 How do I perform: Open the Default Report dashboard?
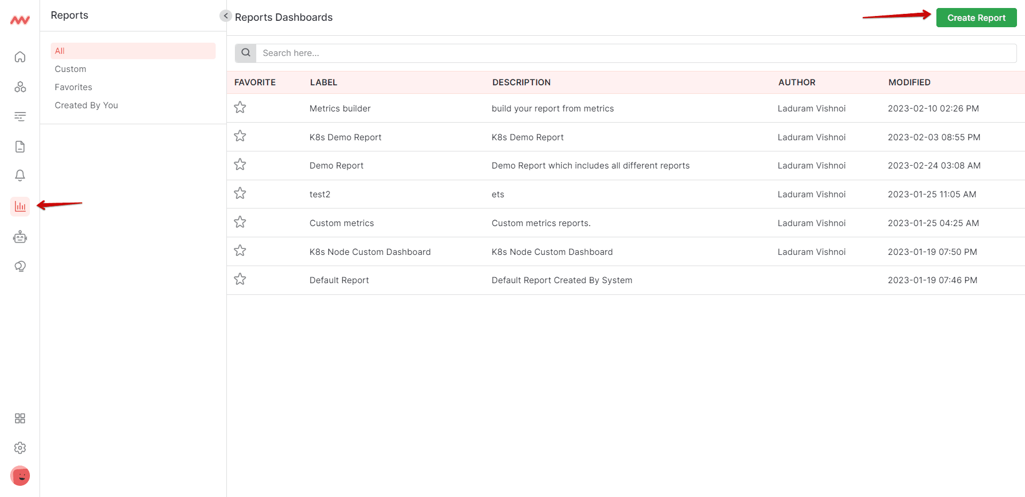338,280
